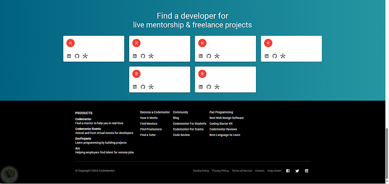Open LinkedIn icon on the top-row second developer card

[135, 56]
